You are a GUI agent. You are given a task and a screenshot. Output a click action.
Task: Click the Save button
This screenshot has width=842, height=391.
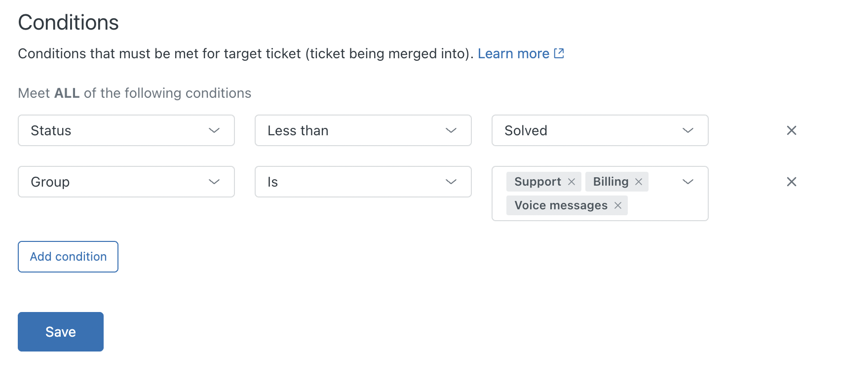click(60, 331)
